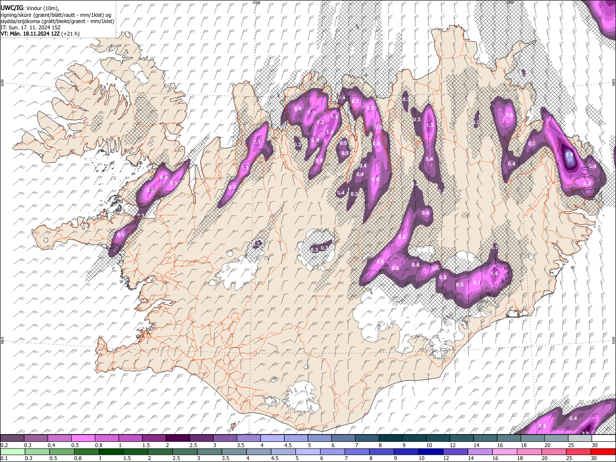Click the light periwinkle swatch between 4 and 4.5
Image resolution: width=616 pixels, height=462 pixels.
pos(272,438)
